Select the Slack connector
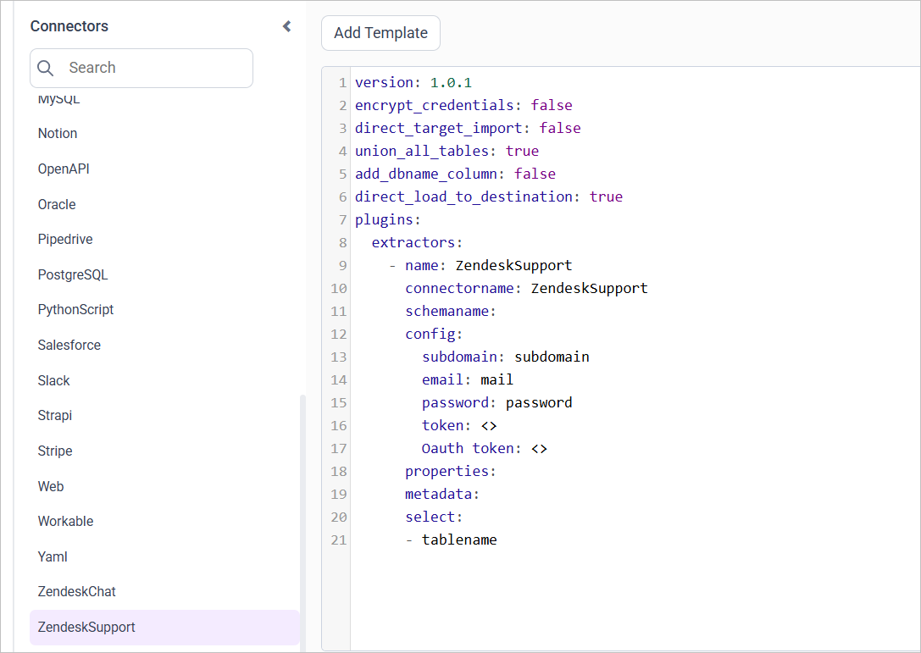The height and width of the screenshot is (653, 921). tap(53, 380)
